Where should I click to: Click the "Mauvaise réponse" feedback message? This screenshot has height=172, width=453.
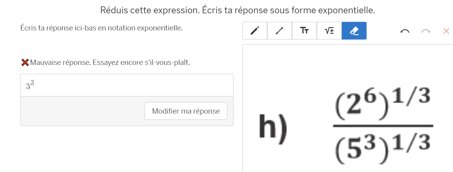[x=110, y=63]
